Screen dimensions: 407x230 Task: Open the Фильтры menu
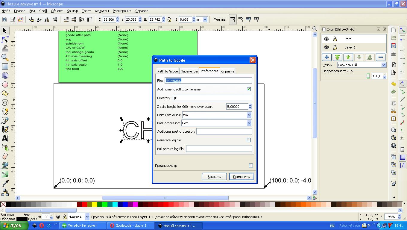(102, 11)
